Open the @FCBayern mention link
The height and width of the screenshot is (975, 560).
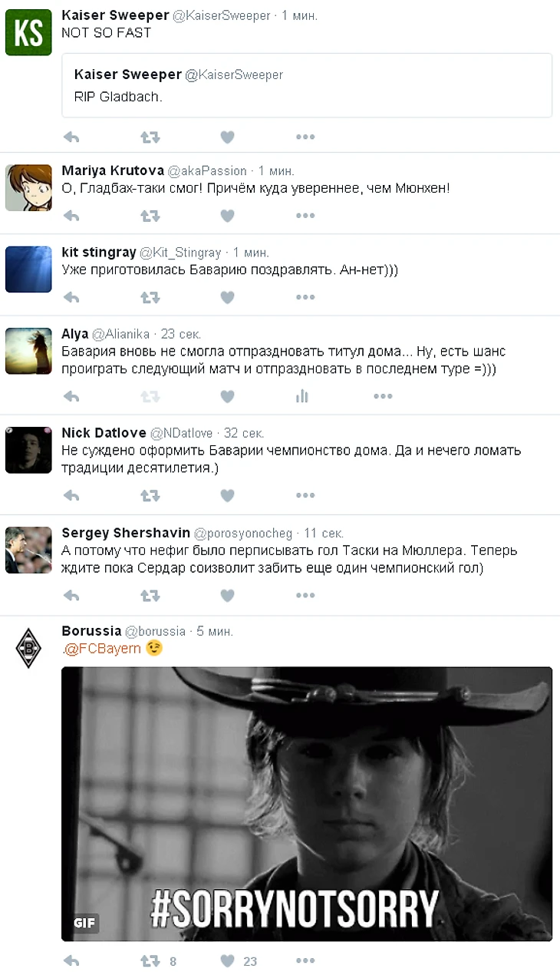103,649
